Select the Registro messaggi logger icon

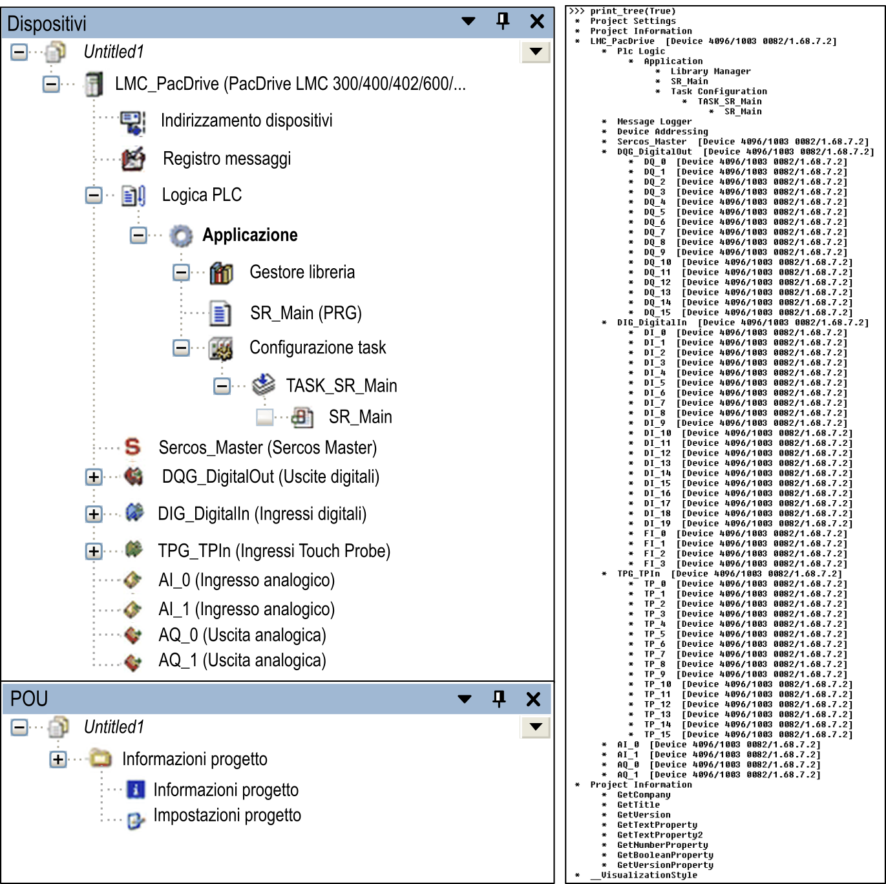(x=133, y=159)
